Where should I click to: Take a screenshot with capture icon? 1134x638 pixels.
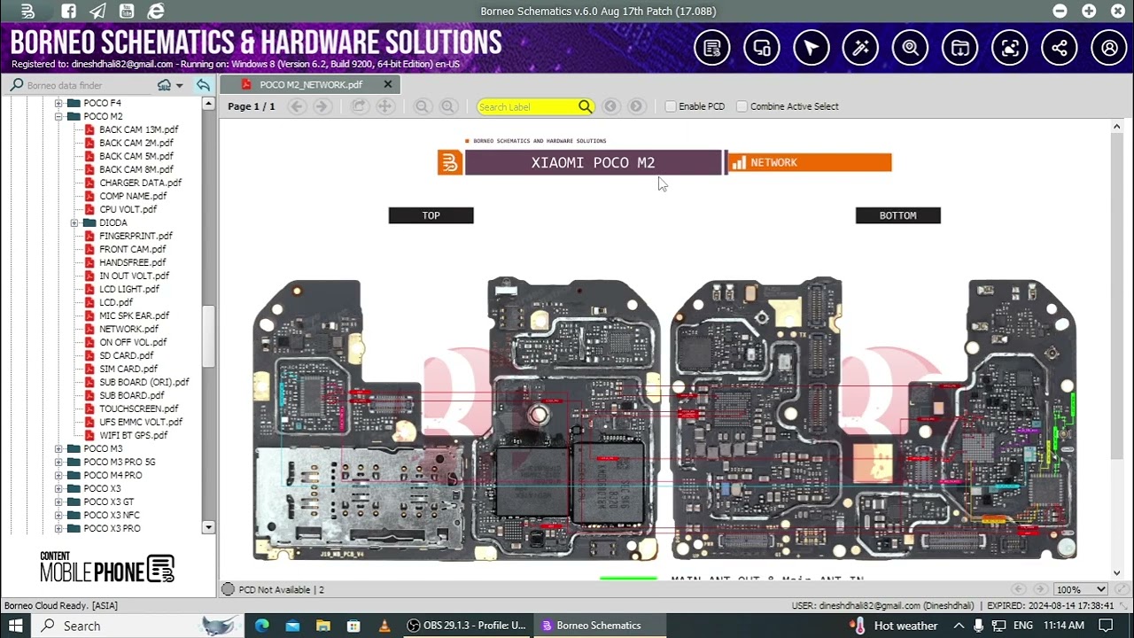[1010, 48]
